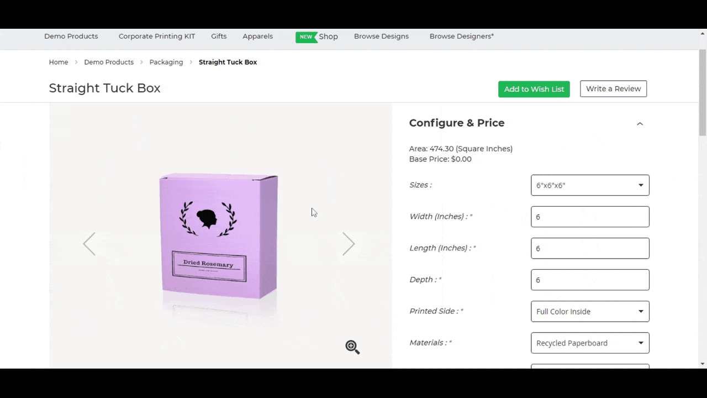The height and width of the screenshot is (398, 707).
Task: Open the Sizes dropdown
Action: coord(589,185)
